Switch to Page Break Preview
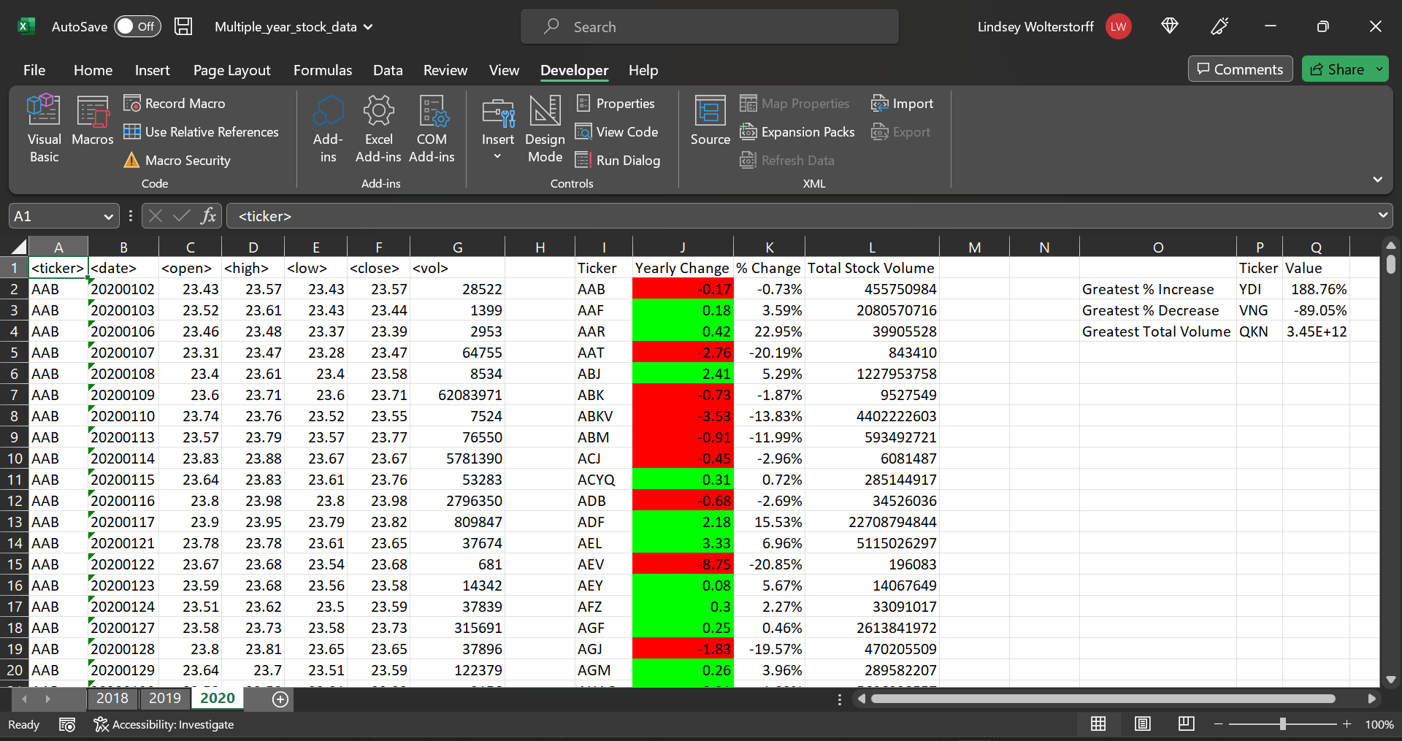1402x741 pixels. 1187,723
